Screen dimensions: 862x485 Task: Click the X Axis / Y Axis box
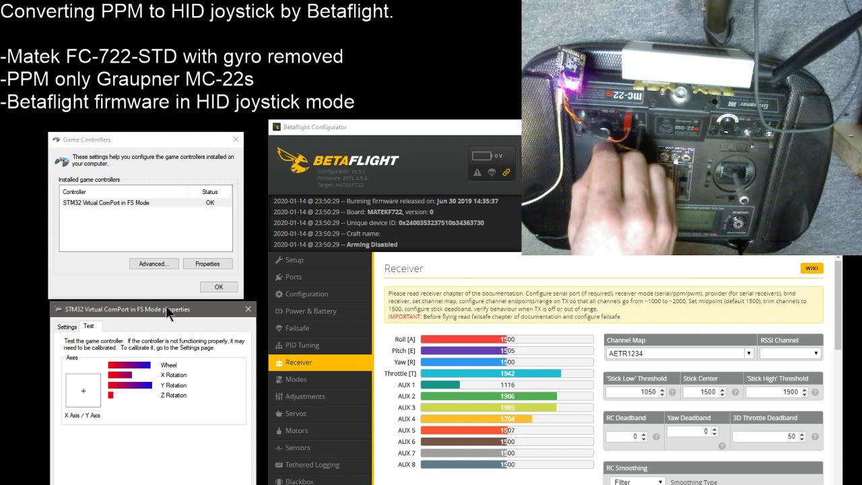coord(83,391)
